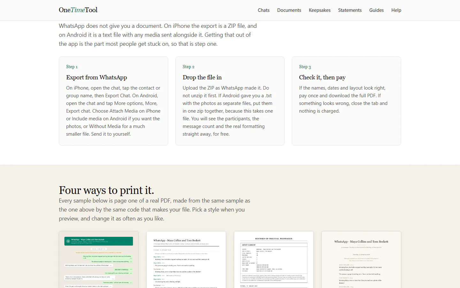Viewport: 460px width, 288px height.
Task: Click the intro text "WhatsApp does not give you a document"
Action: click(x=158, y=35)
